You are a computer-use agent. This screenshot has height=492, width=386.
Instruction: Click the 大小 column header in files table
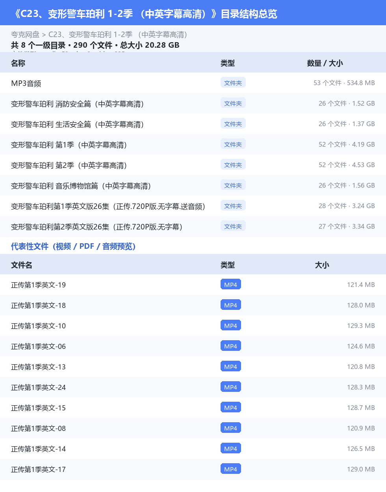322,265
